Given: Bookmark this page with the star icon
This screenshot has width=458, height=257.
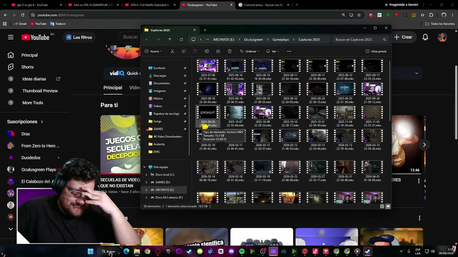Looking at the screenshot, I should point(359,15).
